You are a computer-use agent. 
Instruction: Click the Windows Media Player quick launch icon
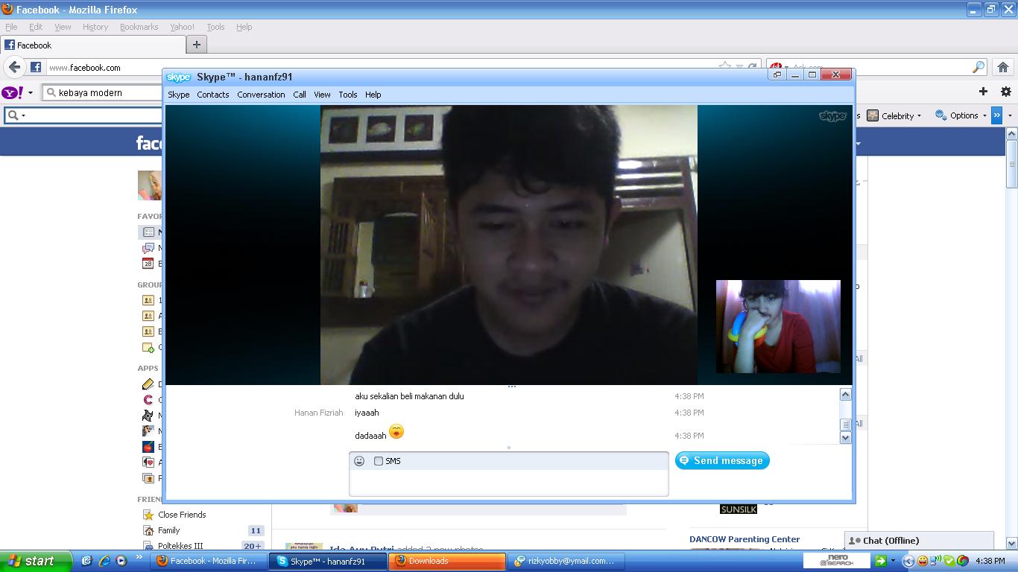coord(121,561)
